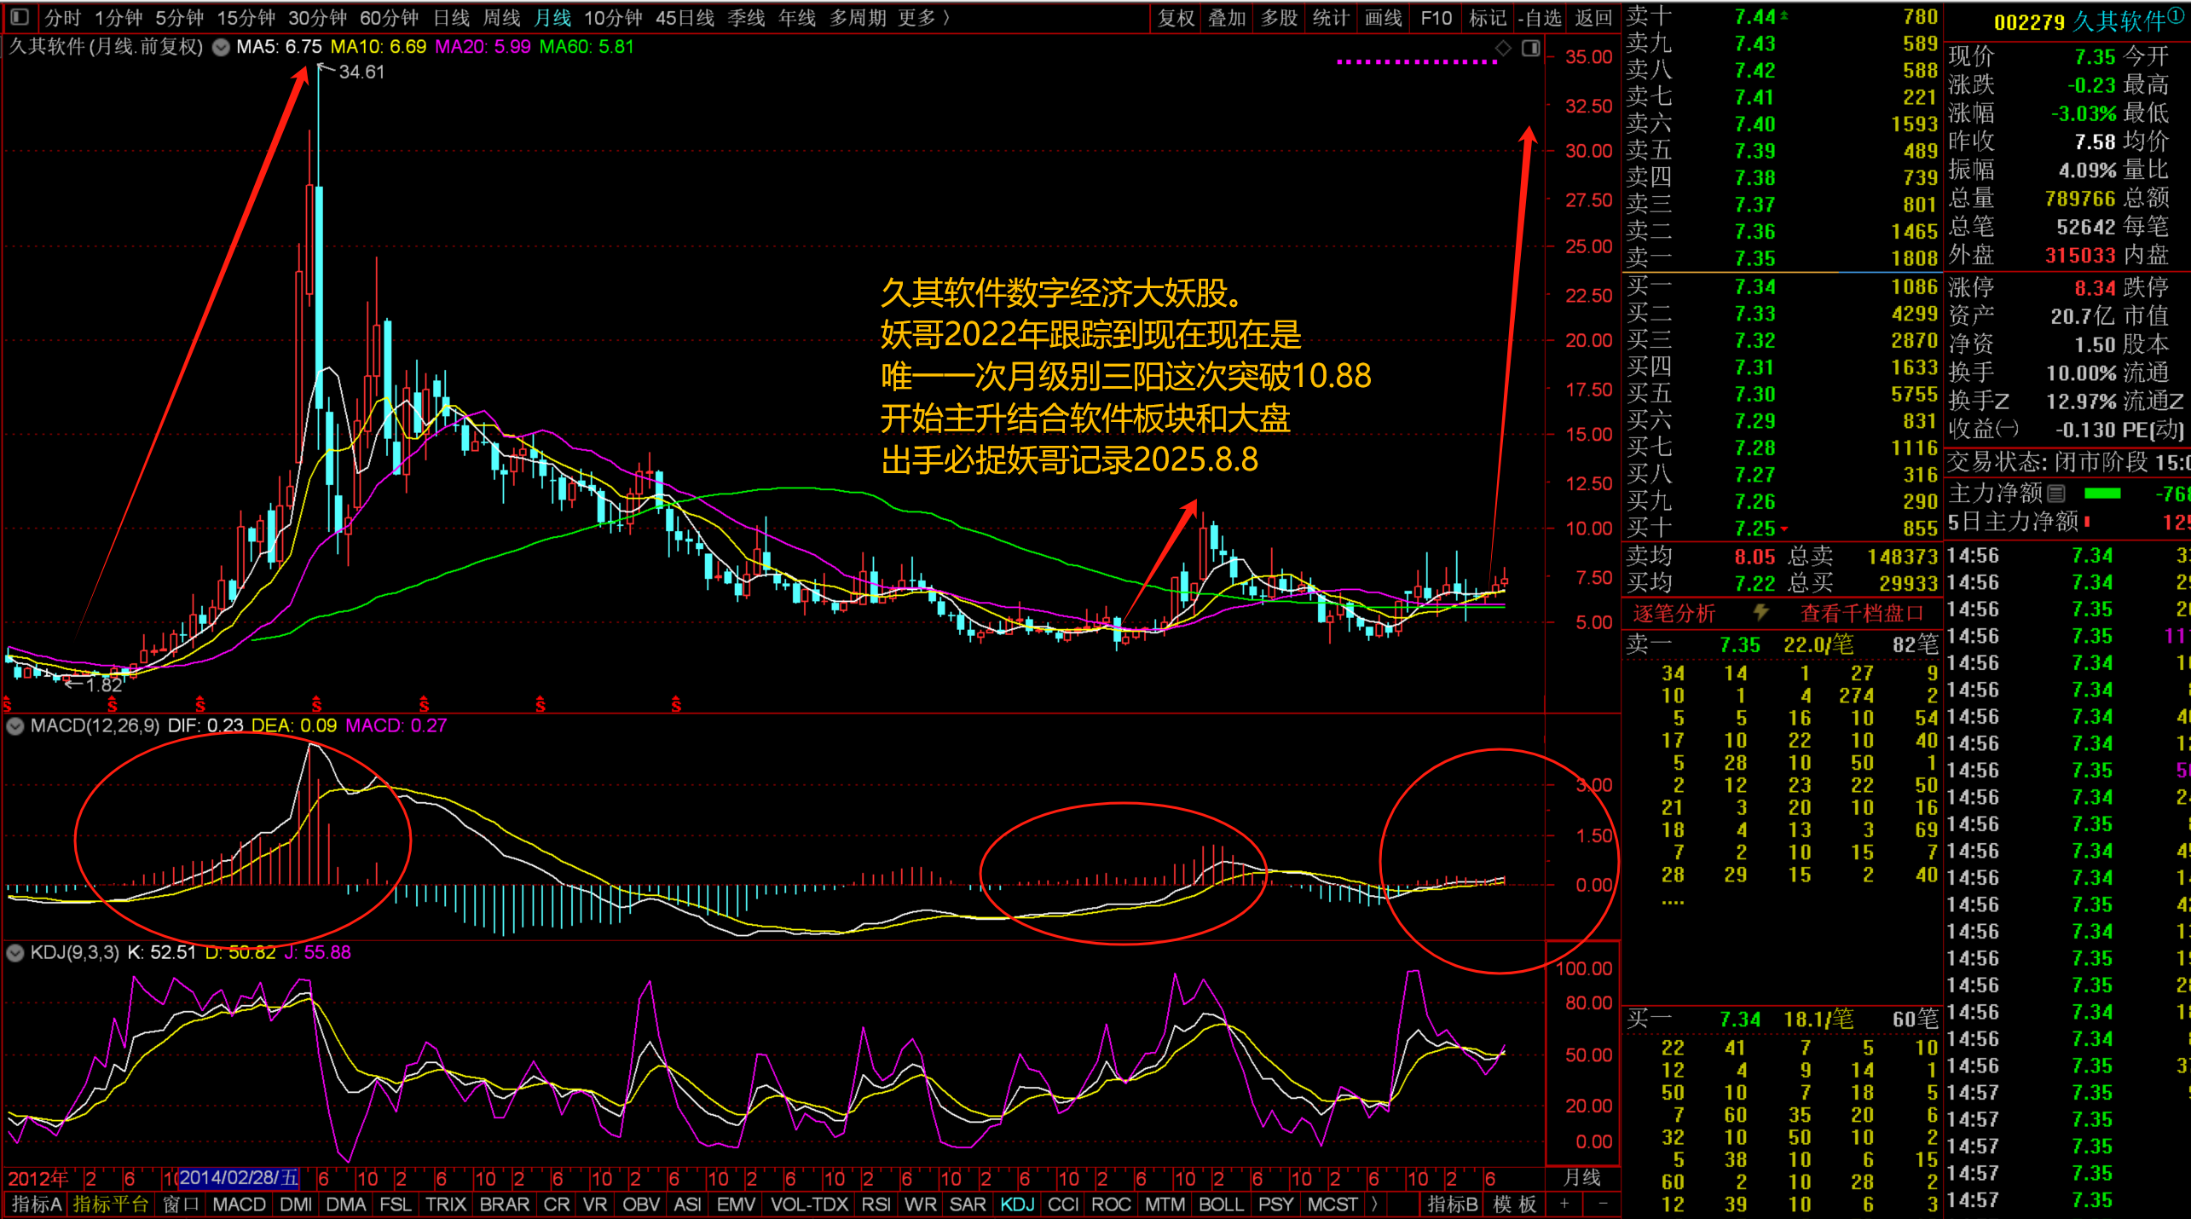
Task: Open the diamond marker icon at chart top-right
Action: [1503, 49]
